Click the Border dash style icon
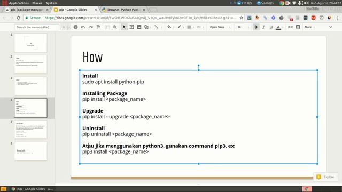This screenshot has width=342, height=192. point(199,27)
